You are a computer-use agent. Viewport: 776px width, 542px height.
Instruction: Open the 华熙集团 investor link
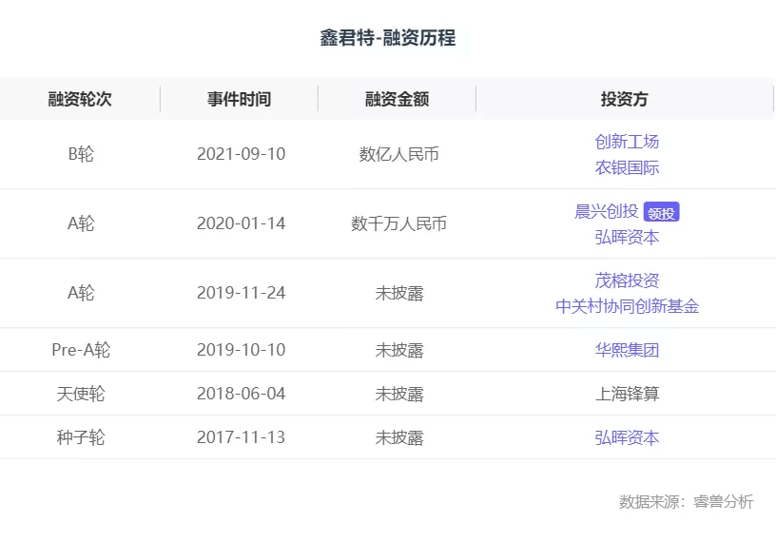pyautogui.click(x=627, y=350)
